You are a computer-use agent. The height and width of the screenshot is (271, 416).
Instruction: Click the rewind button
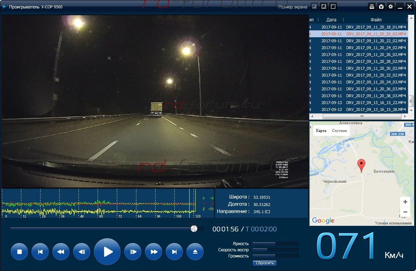(x=61, y=252)
